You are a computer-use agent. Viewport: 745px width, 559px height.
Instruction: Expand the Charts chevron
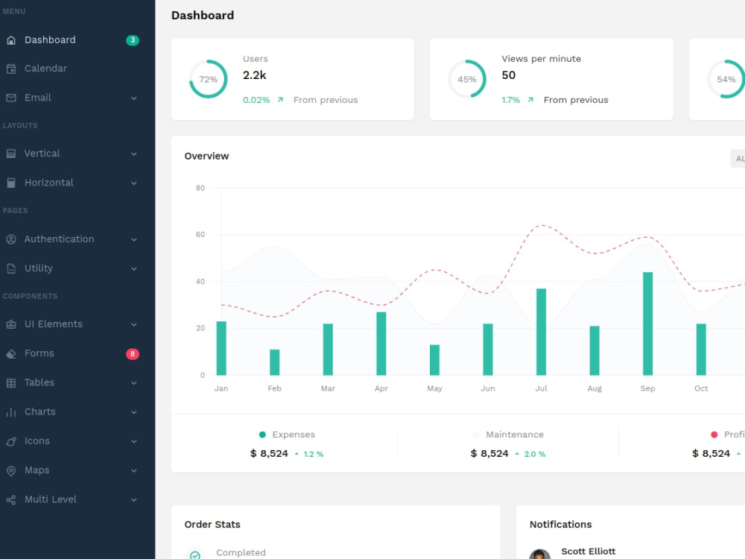pyautogui.click(x=134, y=413)
